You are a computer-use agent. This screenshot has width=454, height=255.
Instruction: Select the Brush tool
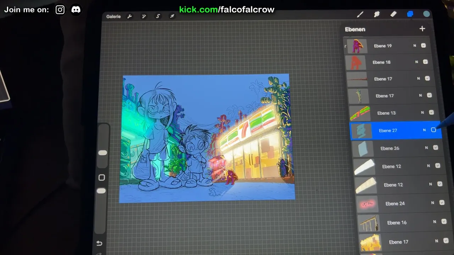(x=360, y=15)
